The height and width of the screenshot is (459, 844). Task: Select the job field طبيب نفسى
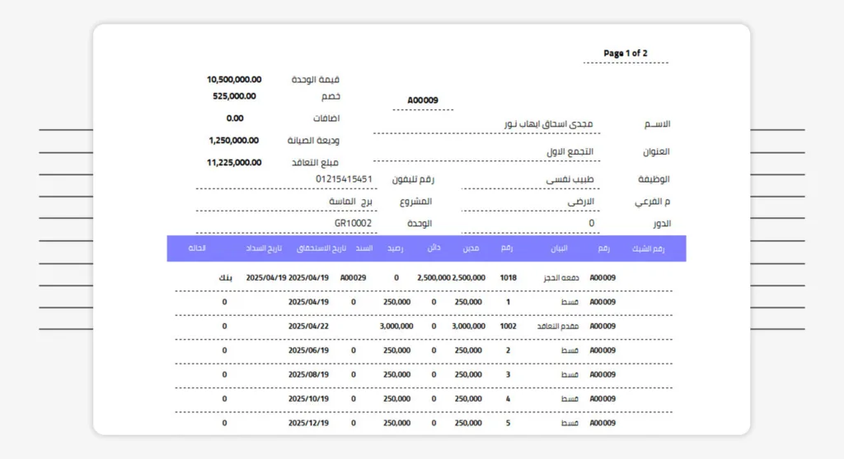570,178
